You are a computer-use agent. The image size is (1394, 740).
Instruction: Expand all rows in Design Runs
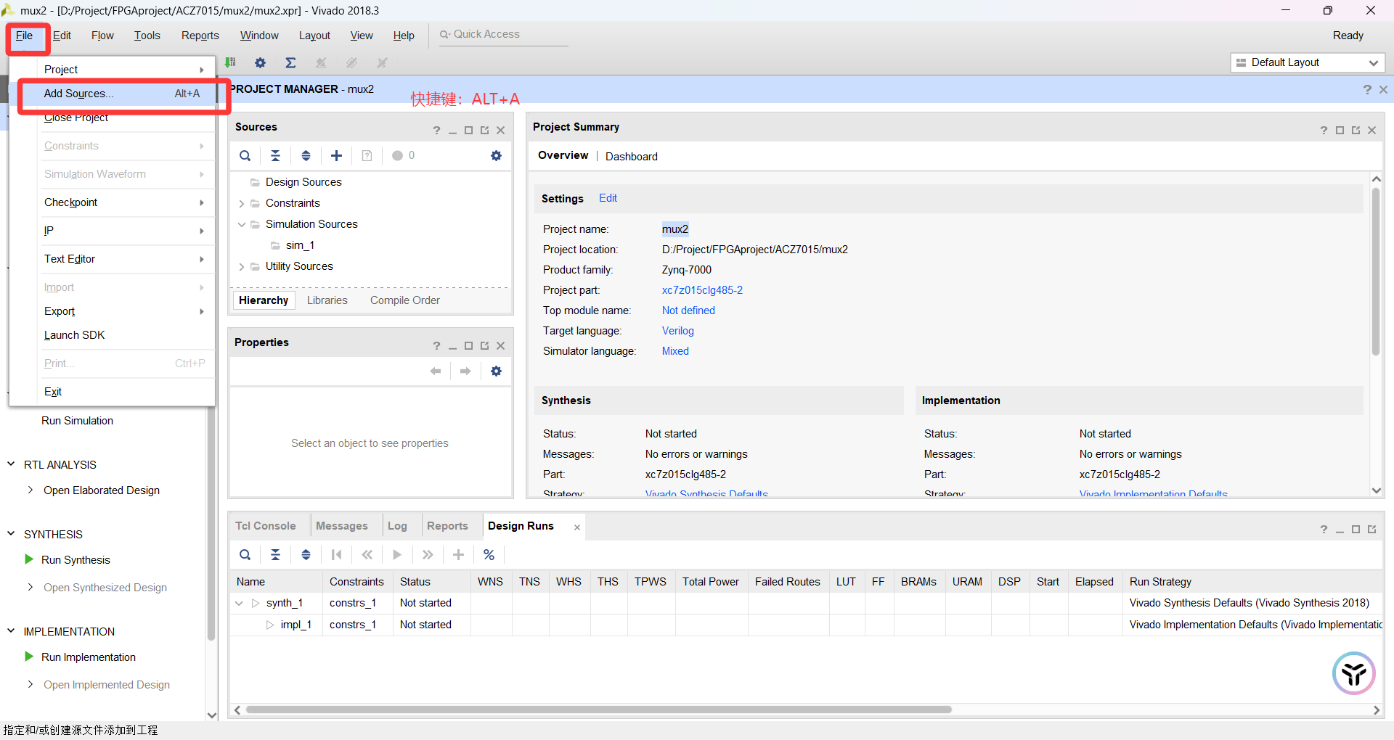(306, 555)
